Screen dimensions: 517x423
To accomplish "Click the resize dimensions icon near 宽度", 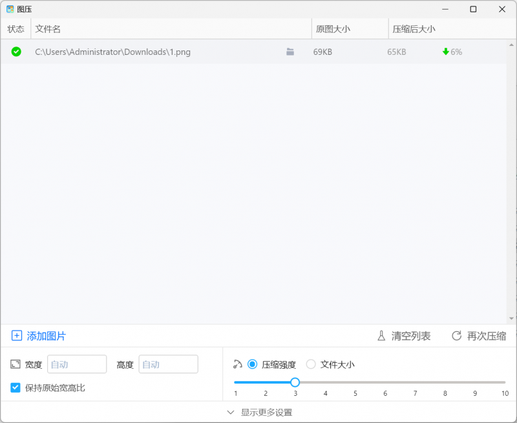I will [x=14, y=364].
